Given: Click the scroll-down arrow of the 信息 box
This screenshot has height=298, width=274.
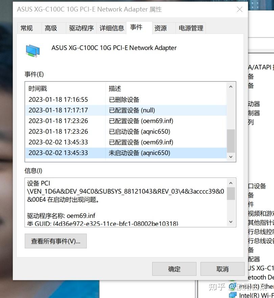Looking at the screenshot, I should click(231, 222).
